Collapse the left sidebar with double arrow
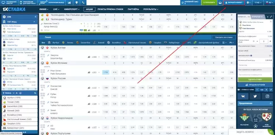275x135 pixels. click(36, 17)
